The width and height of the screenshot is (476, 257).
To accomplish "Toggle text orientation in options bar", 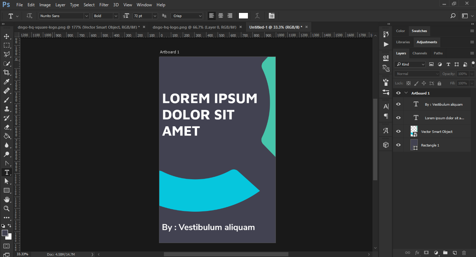I will click(x=30, y=16).
